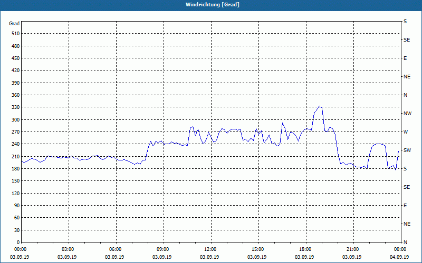Click the y-axis value "60"
The width and height of the screenshot is (422, 263).
(17, 218)
